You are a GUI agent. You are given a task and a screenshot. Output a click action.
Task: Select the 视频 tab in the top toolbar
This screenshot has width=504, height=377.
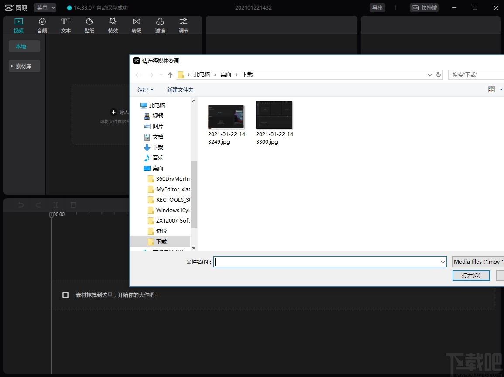pos(18,25)
